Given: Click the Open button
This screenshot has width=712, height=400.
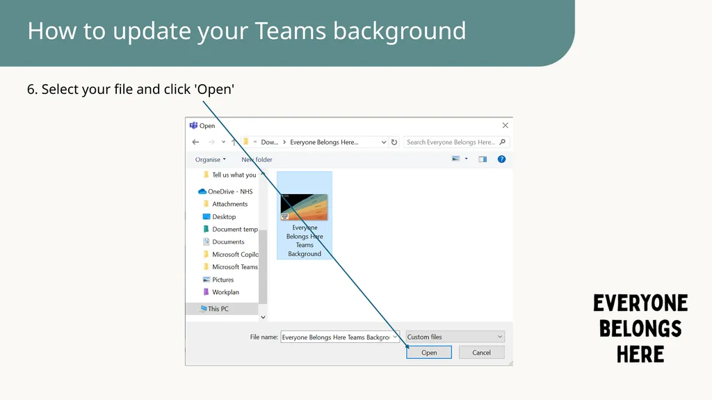Looking at the screenshot, I should (x=428, y=352).
